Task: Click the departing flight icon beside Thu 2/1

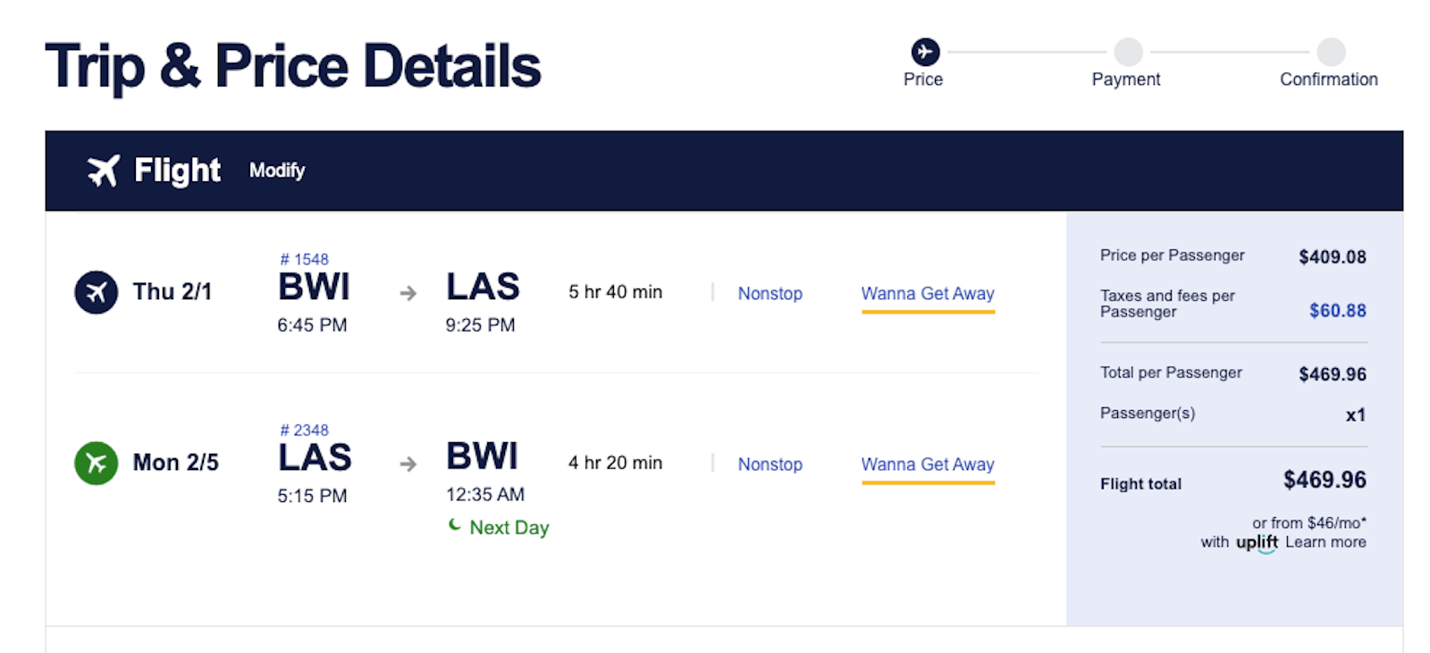Action: [x=97, y=292]
